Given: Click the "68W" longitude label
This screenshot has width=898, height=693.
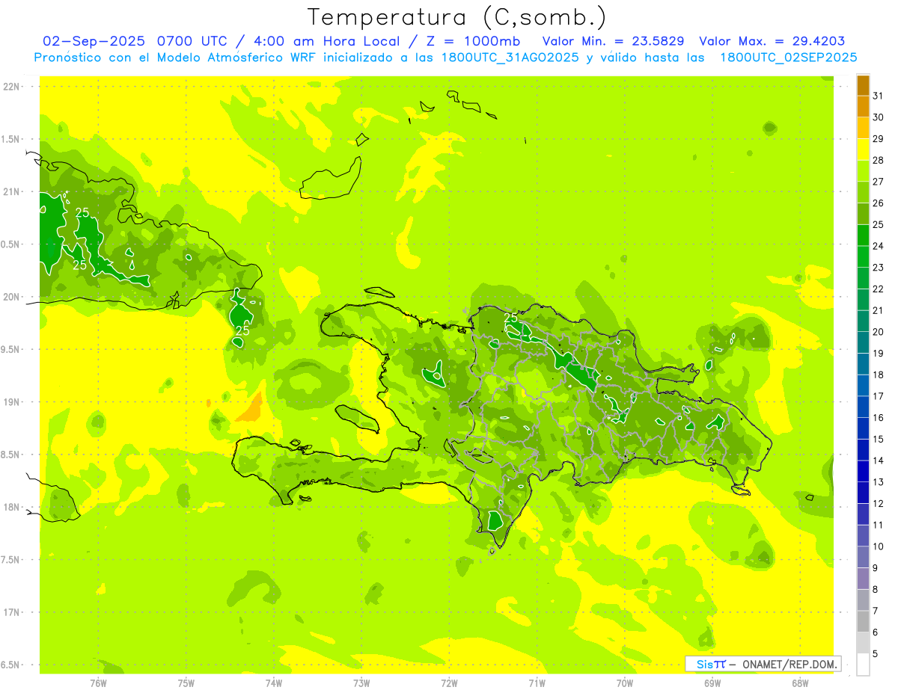Looking at the screenshot, I should pos(800,683).
